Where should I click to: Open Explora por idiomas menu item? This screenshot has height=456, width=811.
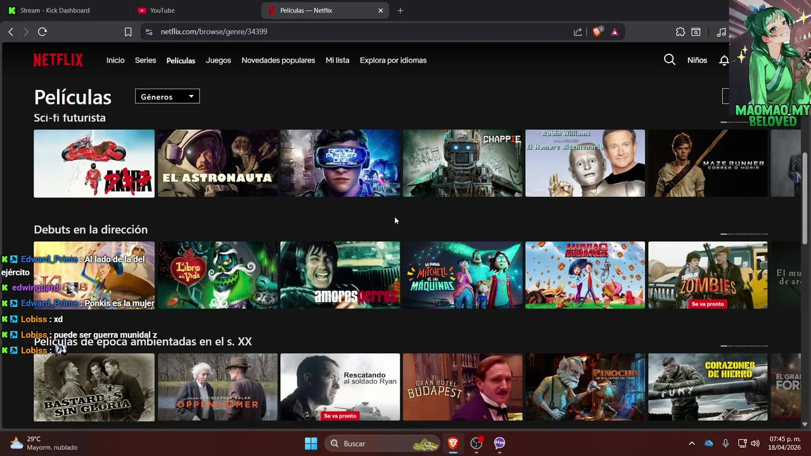(393, 60)
